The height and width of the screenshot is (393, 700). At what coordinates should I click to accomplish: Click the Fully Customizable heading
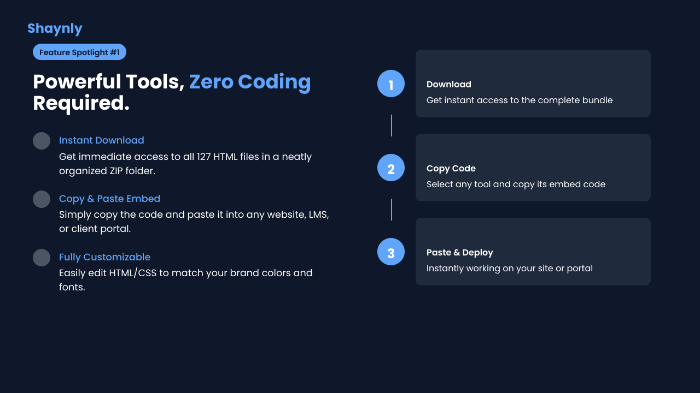(x=104, y=257)
